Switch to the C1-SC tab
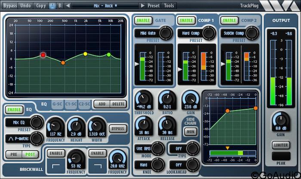Screen dimensions: 301x179 71,104
